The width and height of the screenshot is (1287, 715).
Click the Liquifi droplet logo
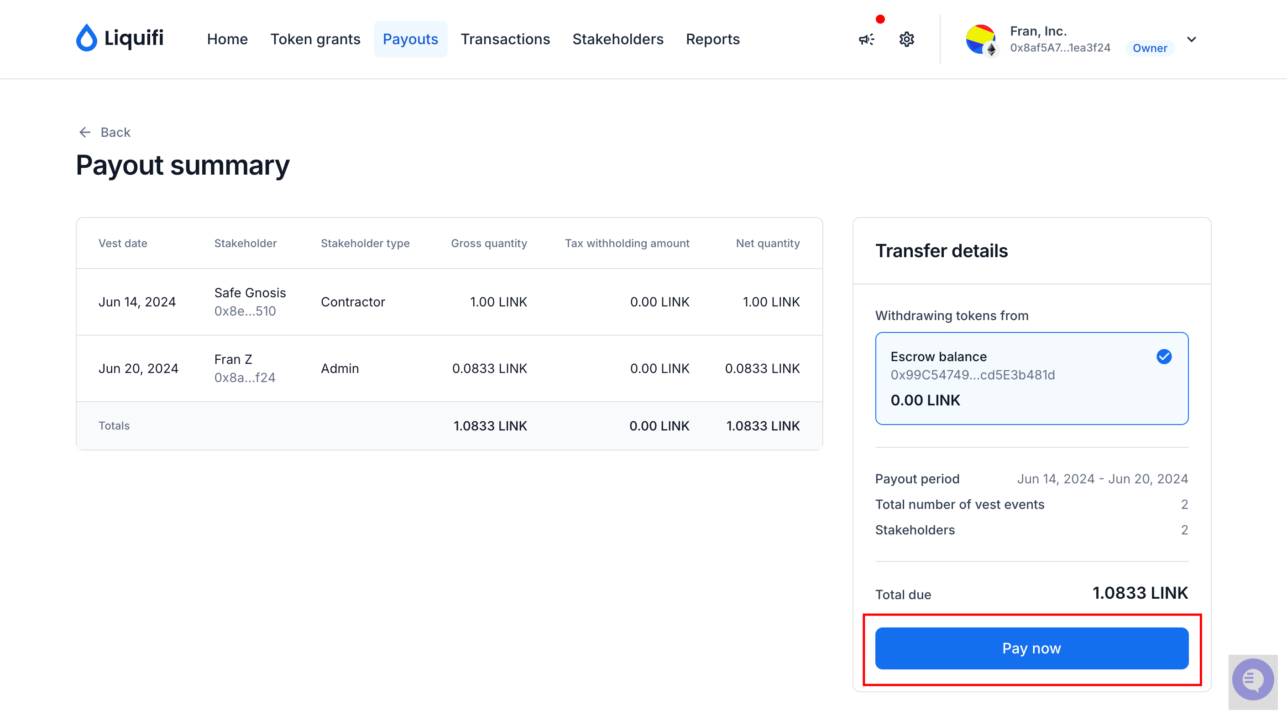coord(86,38)
